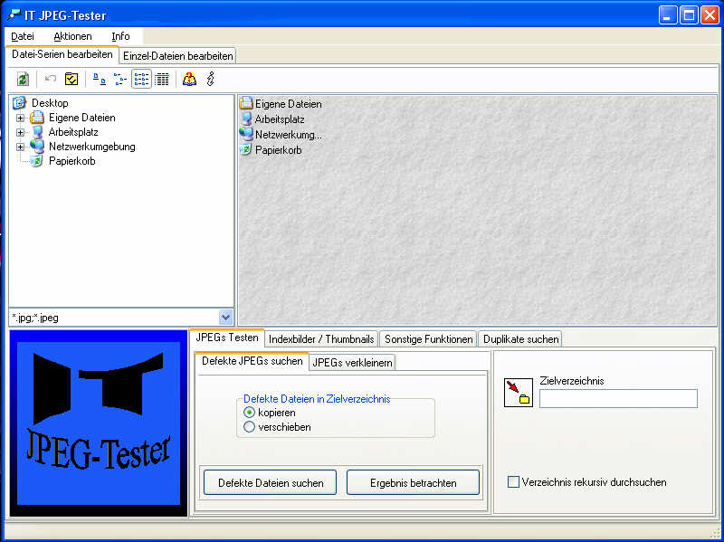Screen dimensions: 724x542
Task: Click the Ergebnis betrachten button
Action: click(413, 482)
